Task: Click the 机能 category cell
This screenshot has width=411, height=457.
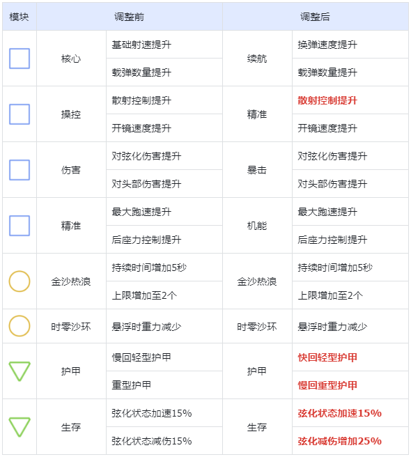Action: [x=257, y=226]
